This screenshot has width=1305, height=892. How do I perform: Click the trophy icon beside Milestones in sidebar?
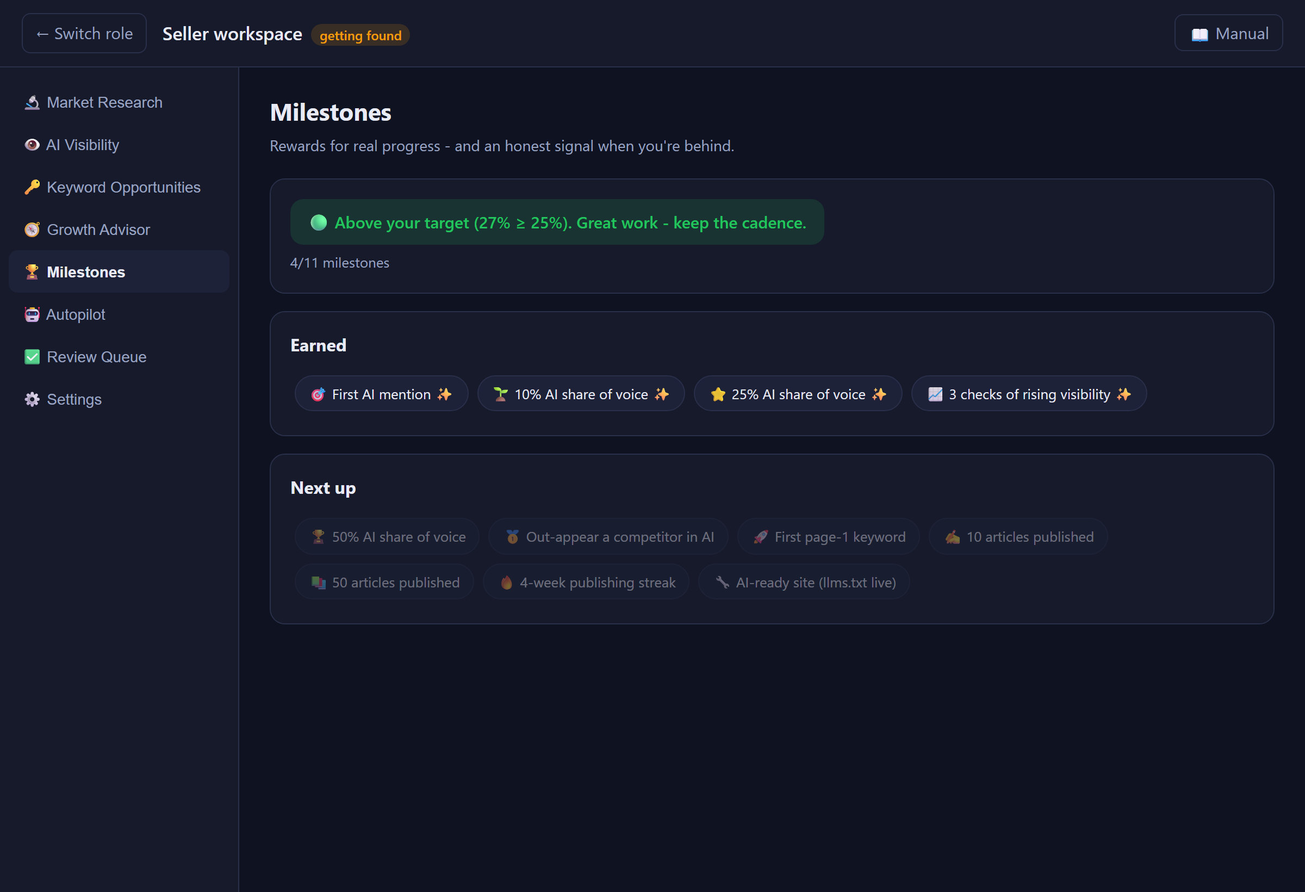pos(32,272)
